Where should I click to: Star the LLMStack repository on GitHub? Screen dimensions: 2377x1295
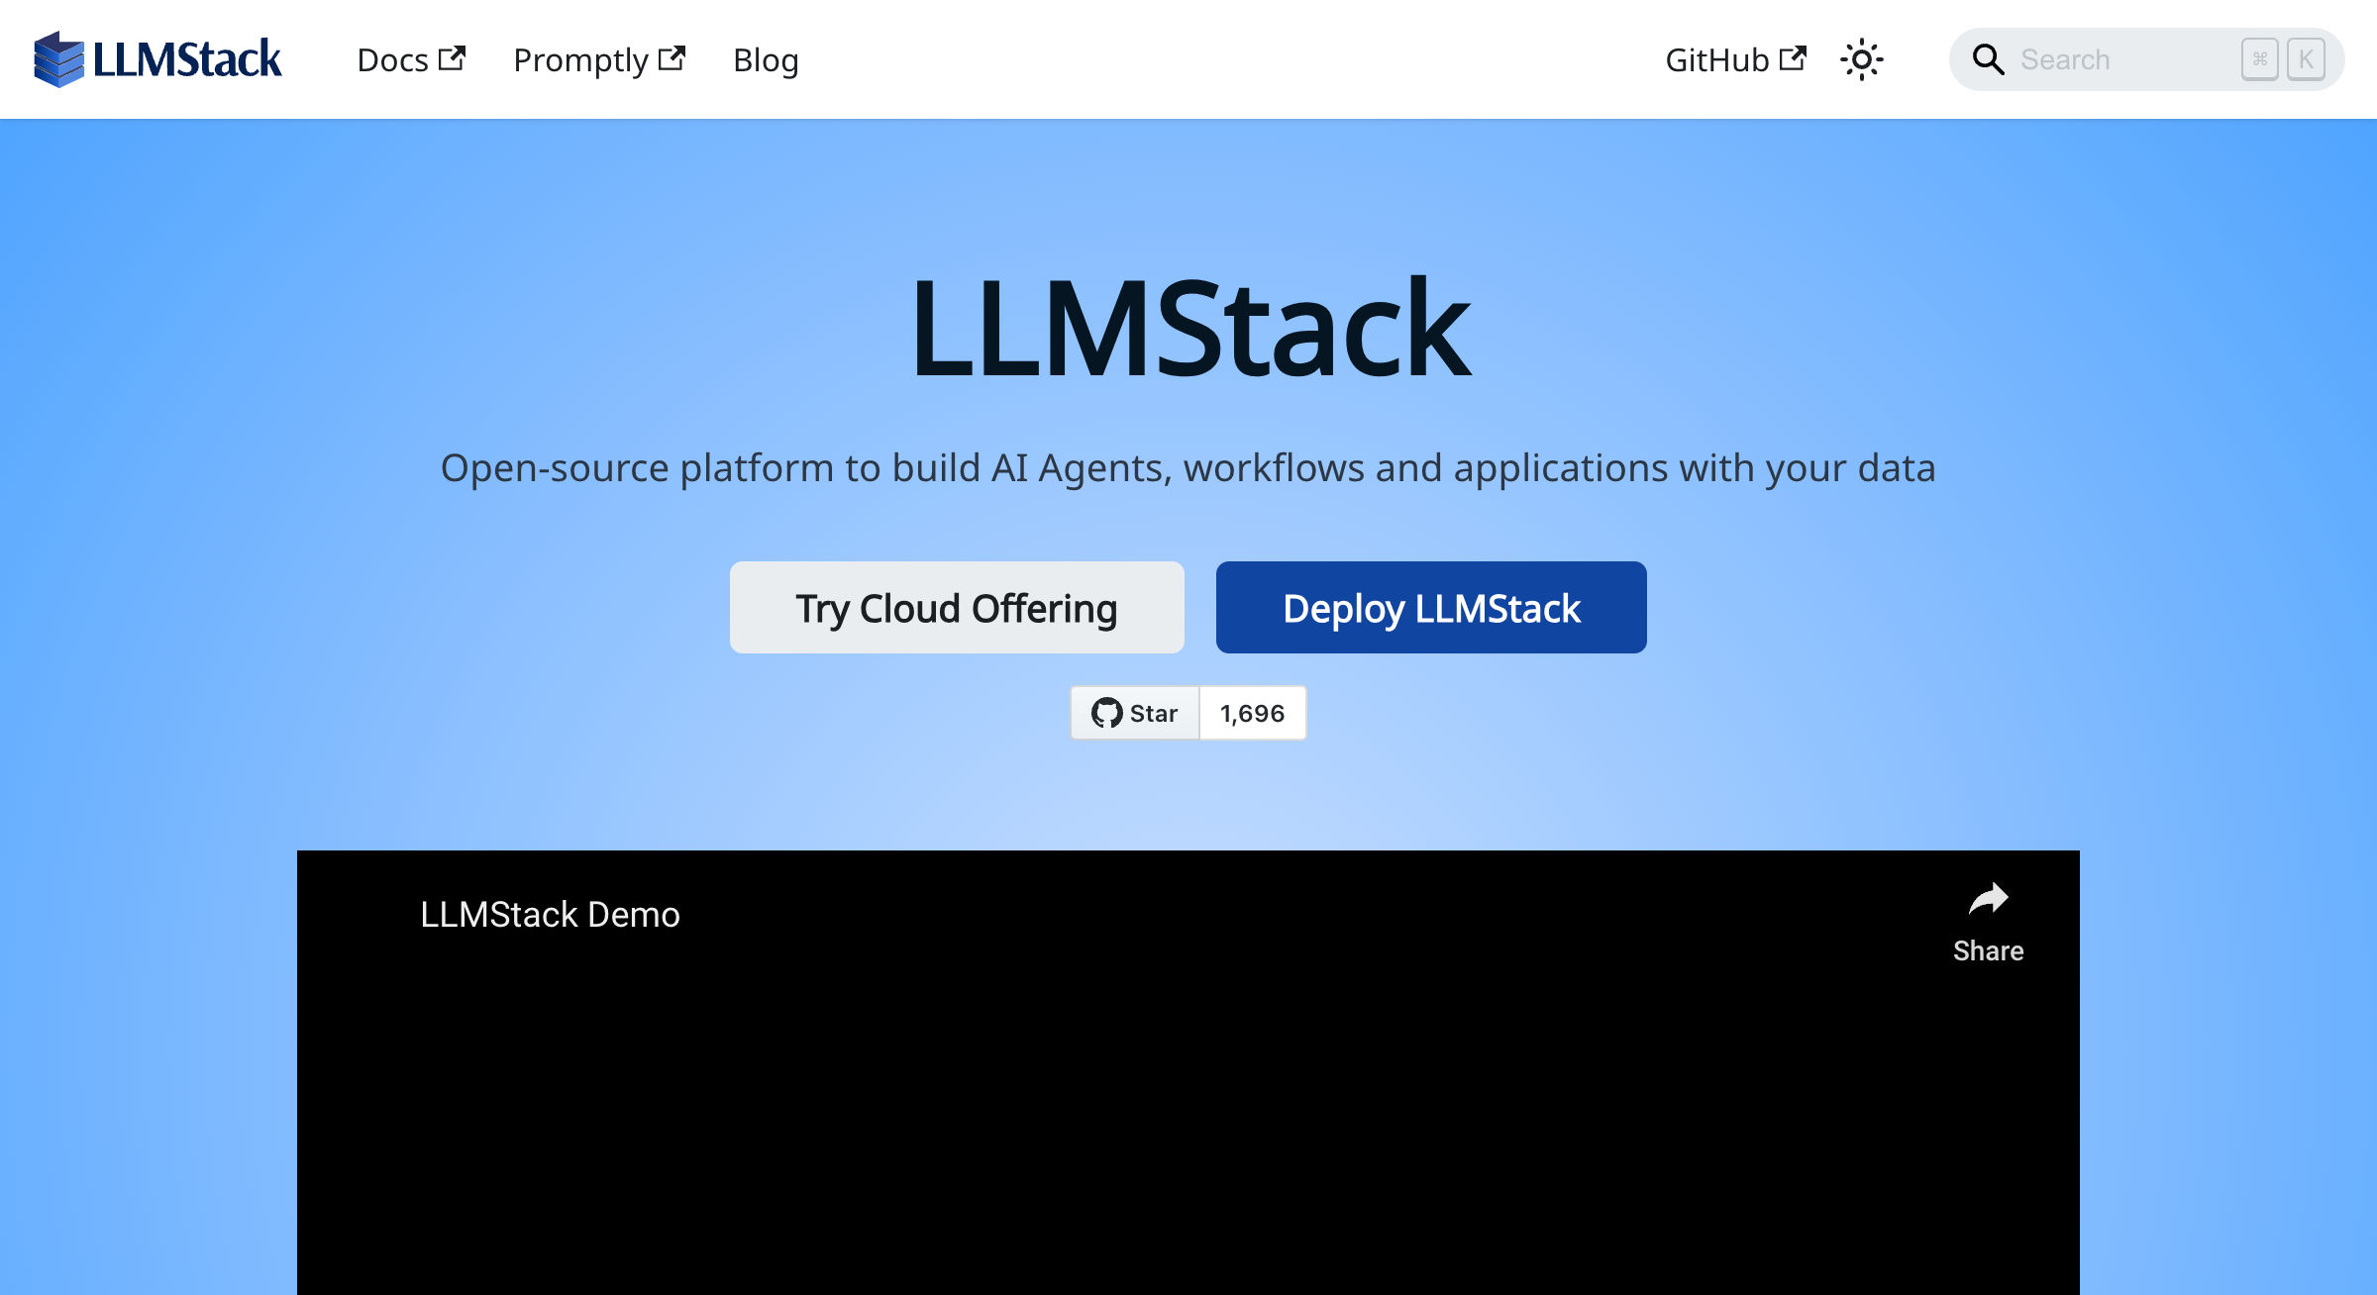click(x=1134, y=713)
